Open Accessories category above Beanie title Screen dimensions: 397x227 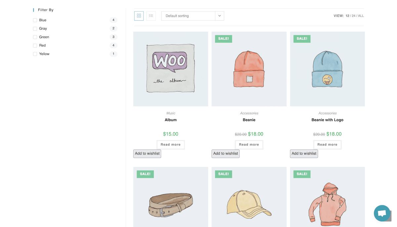click(x=249, y=113)
